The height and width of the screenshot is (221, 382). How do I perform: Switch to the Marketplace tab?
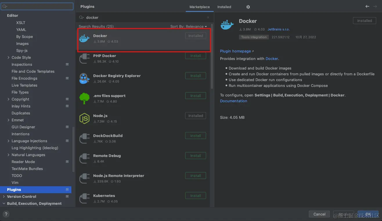click(x=199, y=7)
